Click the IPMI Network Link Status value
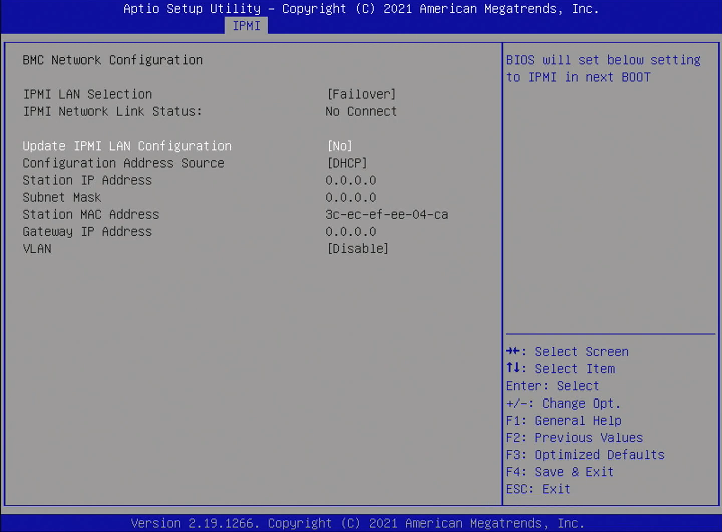Viewport: 722px width, 532px height. 361,111
